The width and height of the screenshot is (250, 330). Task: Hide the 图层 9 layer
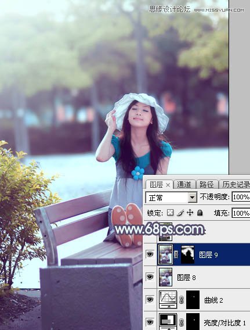pos(150,254)
